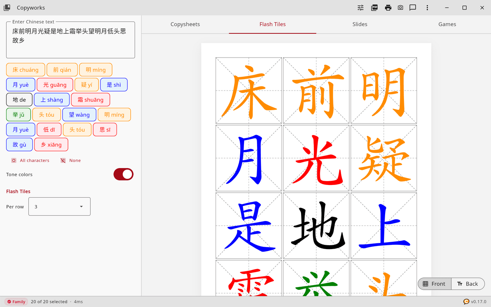Image resolution: width=491 pixels, height=307 pixels.
Task: Toggle the 地 de character chip
Action: point(19,100)
